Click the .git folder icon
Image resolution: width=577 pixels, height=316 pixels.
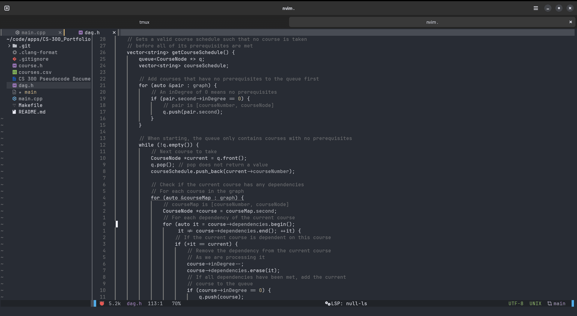(14, 46)
